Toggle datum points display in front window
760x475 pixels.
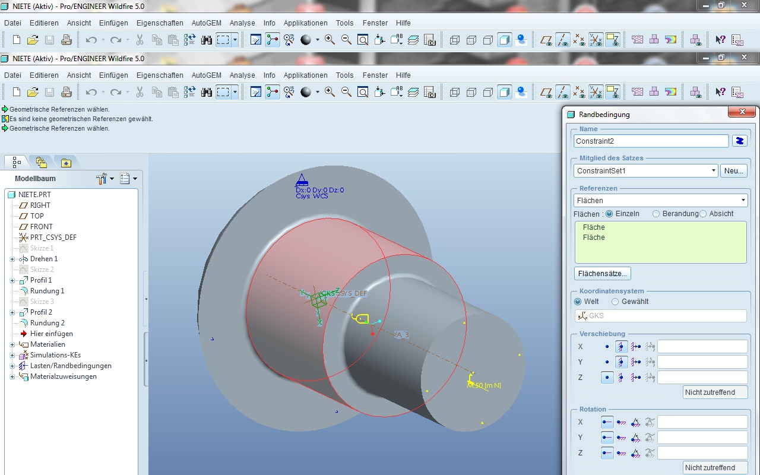579,92
